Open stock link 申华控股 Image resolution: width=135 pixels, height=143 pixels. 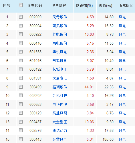pos(60,104)
